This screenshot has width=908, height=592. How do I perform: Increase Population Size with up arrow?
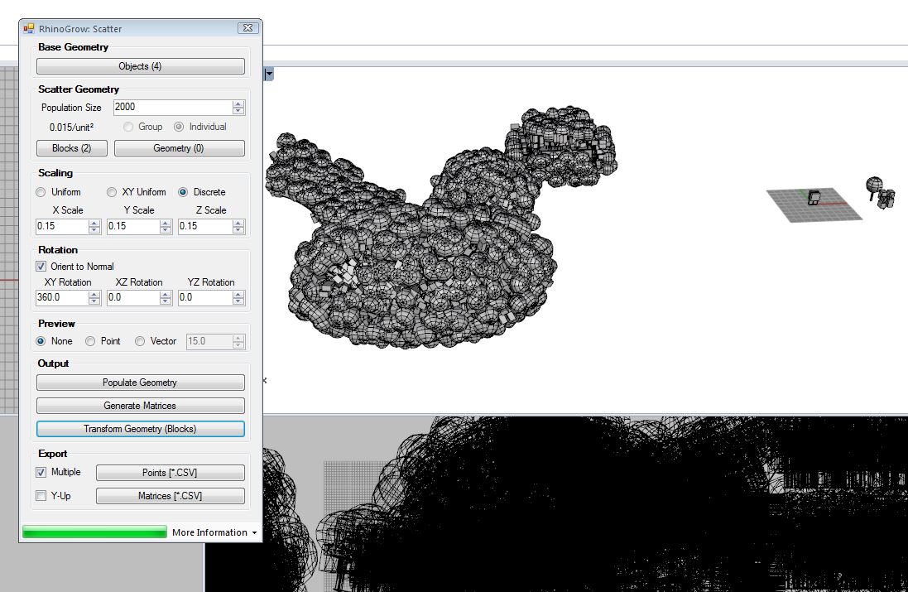238,103
